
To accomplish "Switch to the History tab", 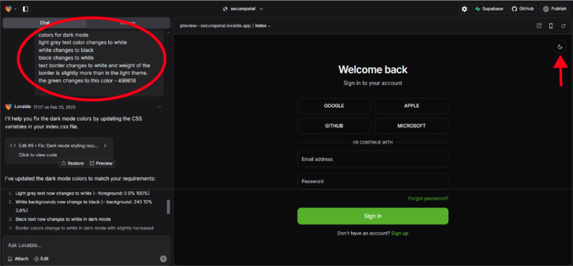I will click(x=128, y=23).
